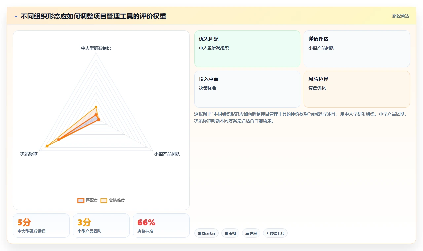Click the 匹配度 data point on the 决策标准 axis

point(58,140)
